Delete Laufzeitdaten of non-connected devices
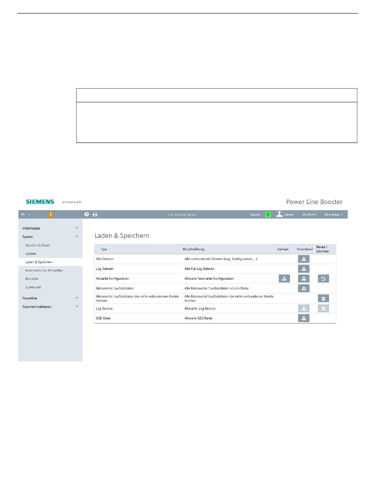This screenshot has height=501, width=366. click(x=323, y=298)
